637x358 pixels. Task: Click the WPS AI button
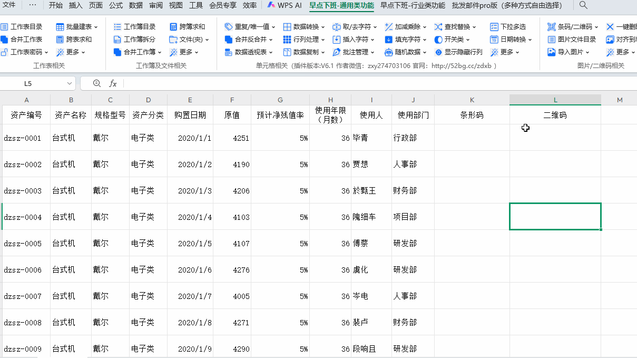(285, 5)
